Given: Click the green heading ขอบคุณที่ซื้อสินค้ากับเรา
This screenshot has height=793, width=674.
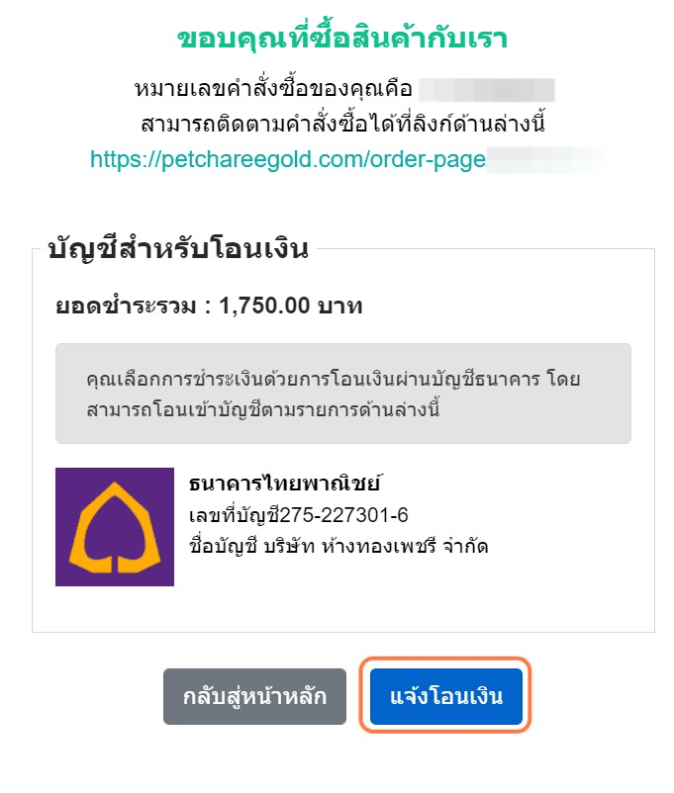Looking at the screenshot, I should click(x=342, y=39).
